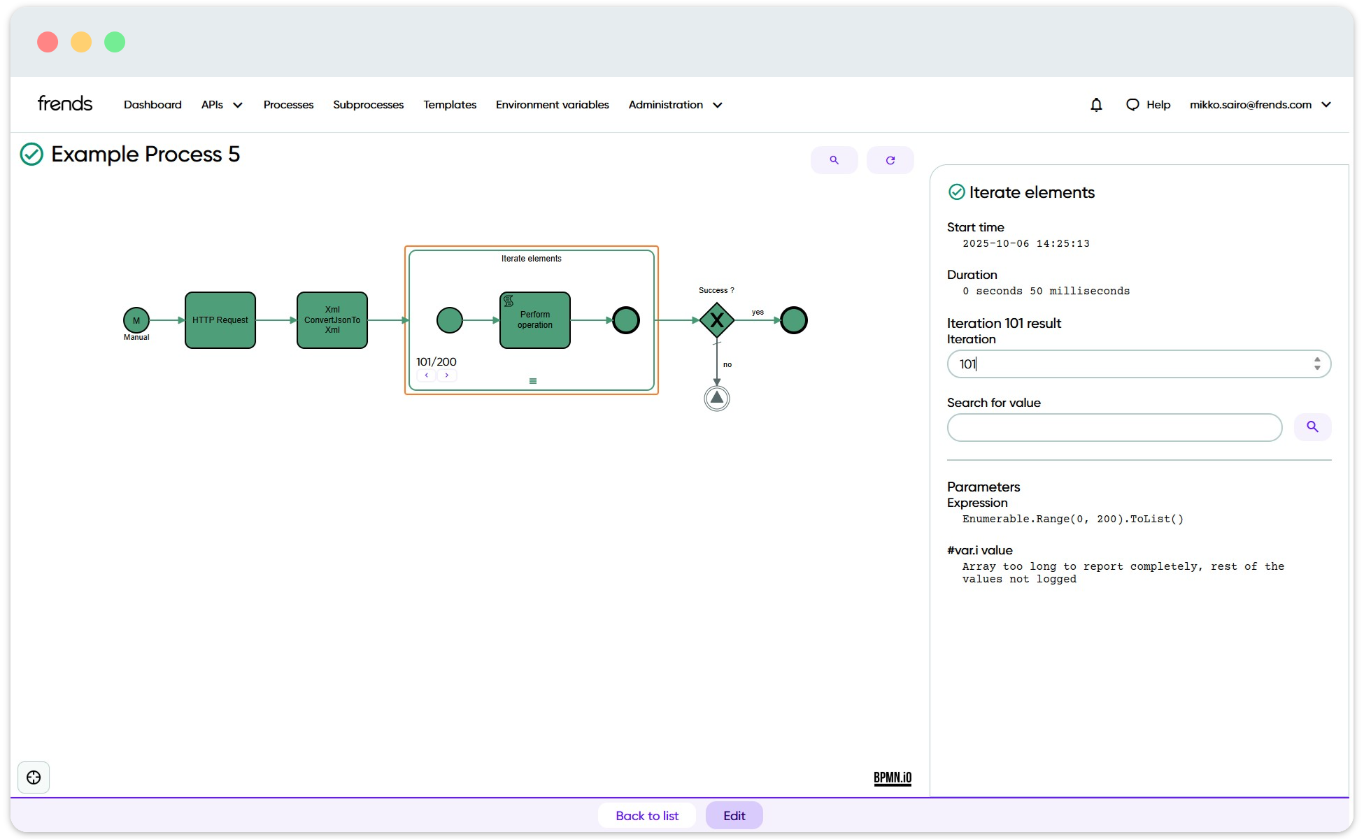Viewport: 1364px width, 839px height.
Task: Click the diagram search magnifier button
Action: click(x=834, y=160)
